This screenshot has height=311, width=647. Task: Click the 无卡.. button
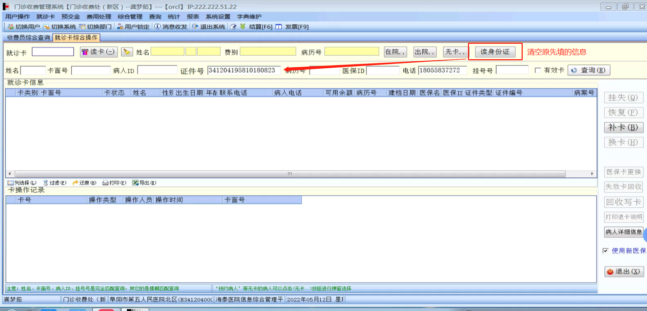click(455, 52)
